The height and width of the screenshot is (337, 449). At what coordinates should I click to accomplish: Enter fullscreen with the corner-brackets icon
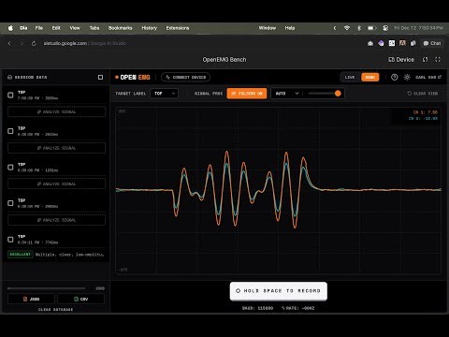coord(438,59)
